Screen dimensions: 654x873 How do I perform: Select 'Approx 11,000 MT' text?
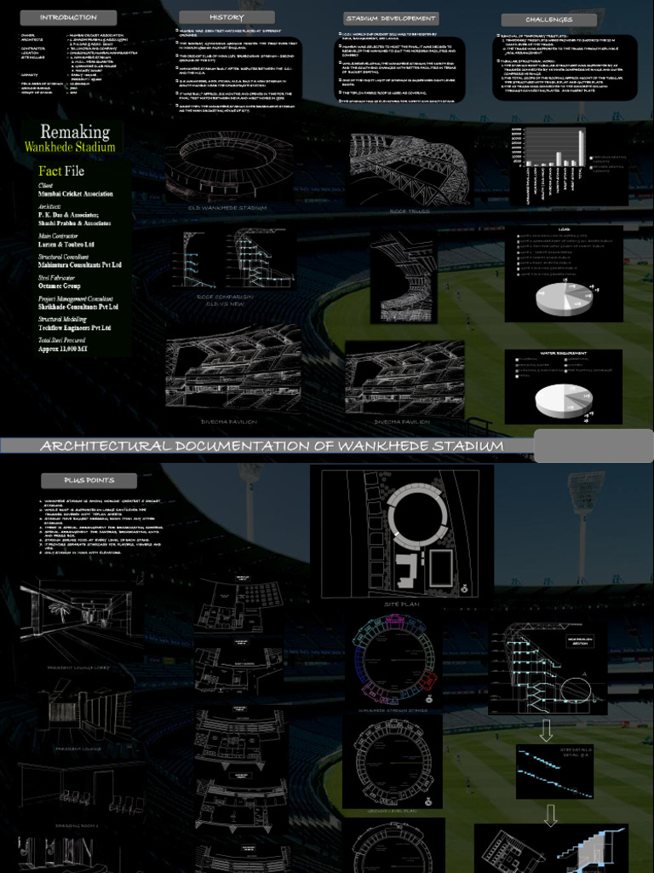coord(63,349)
